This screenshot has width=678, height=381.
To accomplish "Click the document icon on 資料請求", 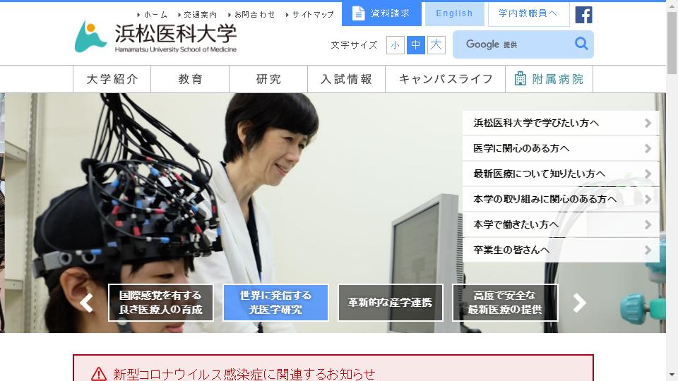I will (358, 13).
